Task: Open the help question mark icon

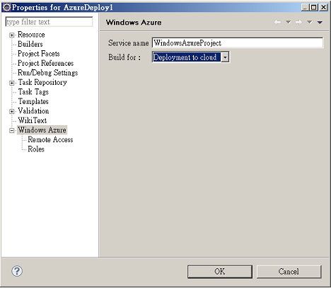Action: [17, 271]
